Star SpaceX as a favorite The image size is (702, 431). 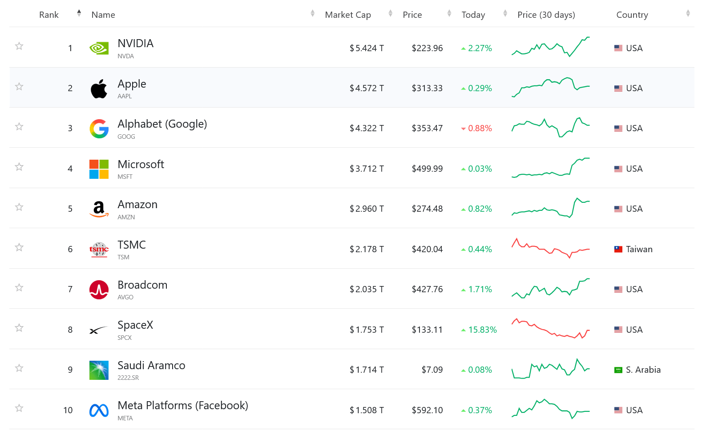point(19,328)
